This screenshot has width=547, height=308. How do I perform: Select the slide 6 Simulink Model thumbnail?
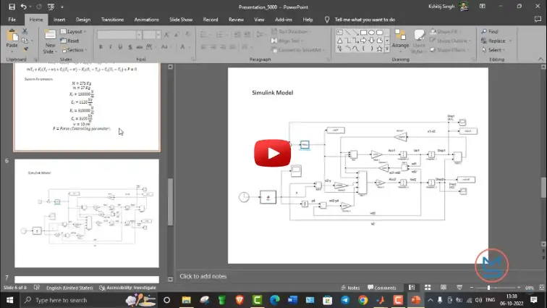(x=86, y=213)
